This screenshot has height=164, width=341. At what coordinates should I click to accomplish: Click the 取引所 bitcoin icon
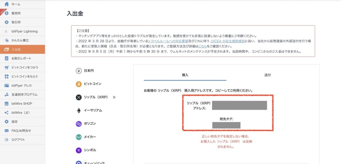[7, 22]
